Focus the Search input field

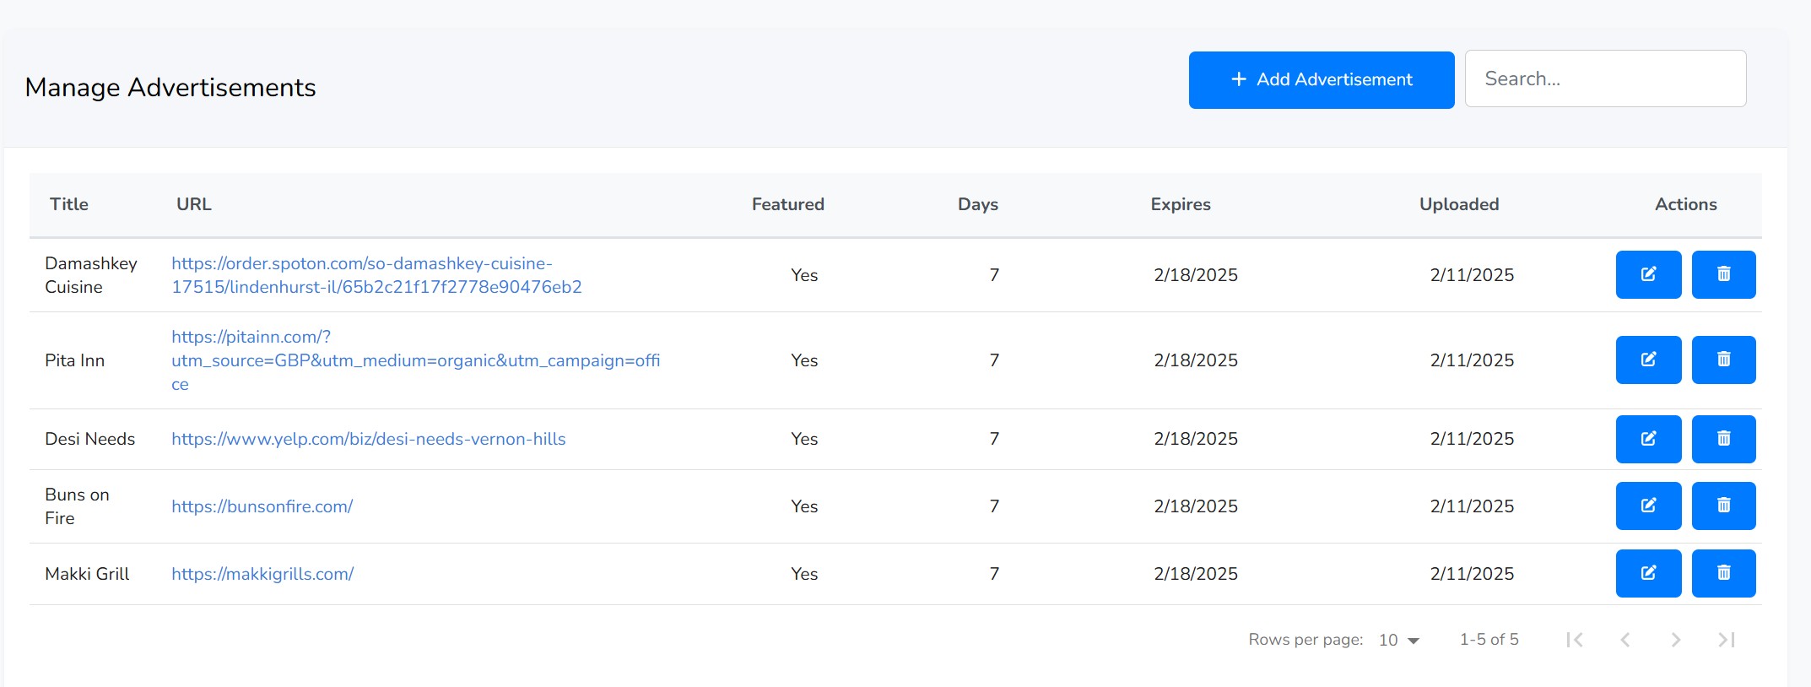[1604, 78]
